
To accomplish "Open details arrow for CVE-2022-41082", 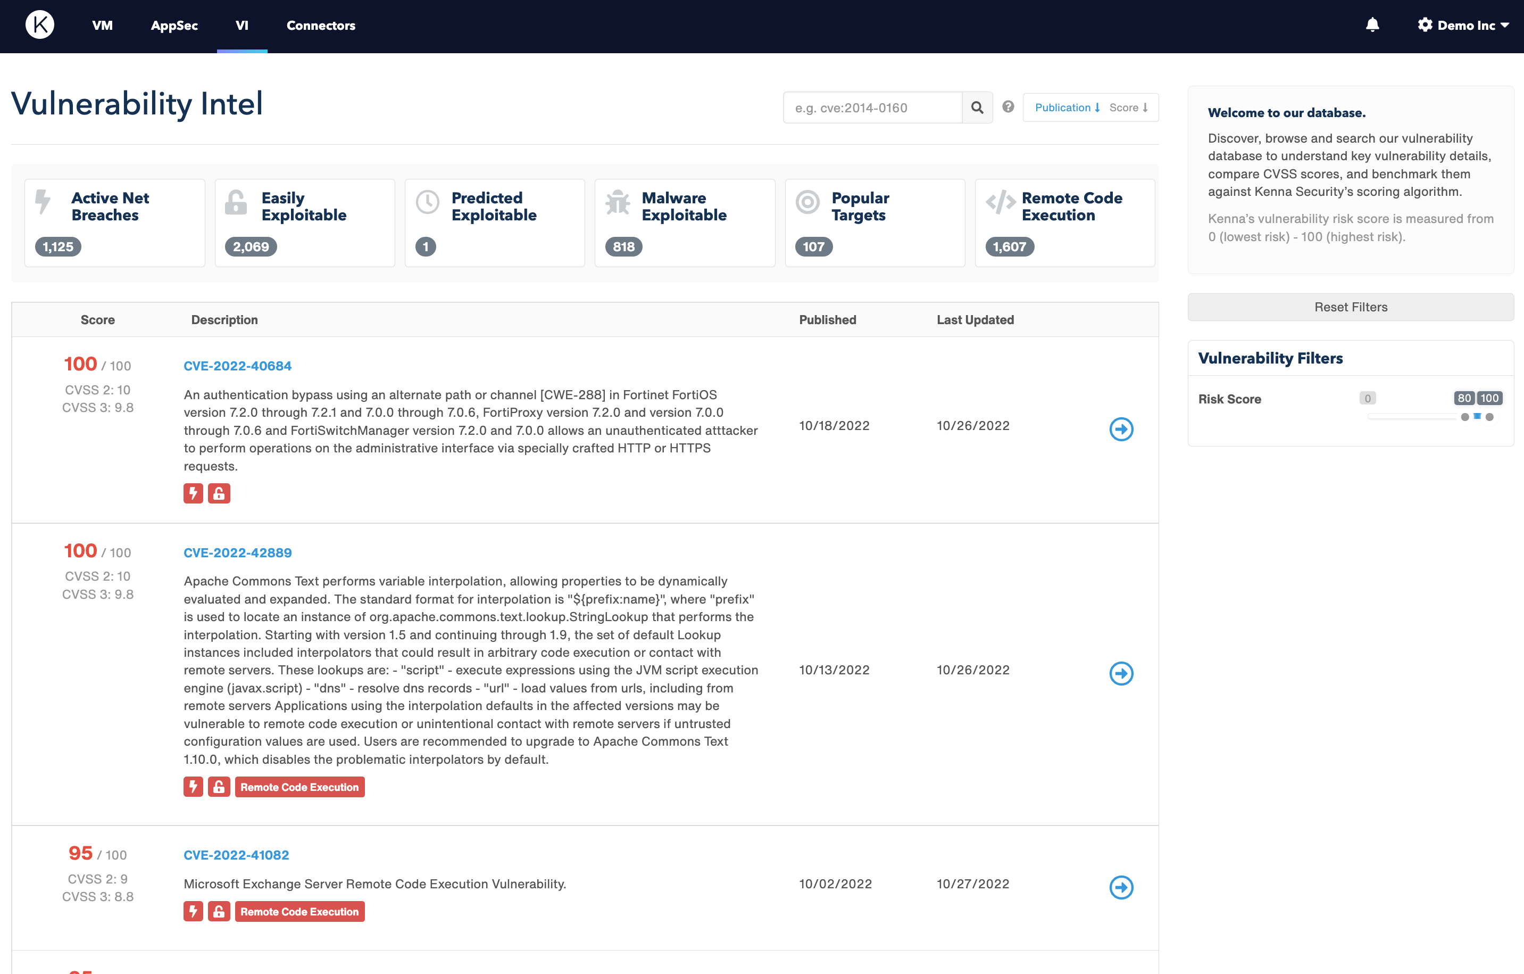I will pyautogui.click(x=1121, y=887).
